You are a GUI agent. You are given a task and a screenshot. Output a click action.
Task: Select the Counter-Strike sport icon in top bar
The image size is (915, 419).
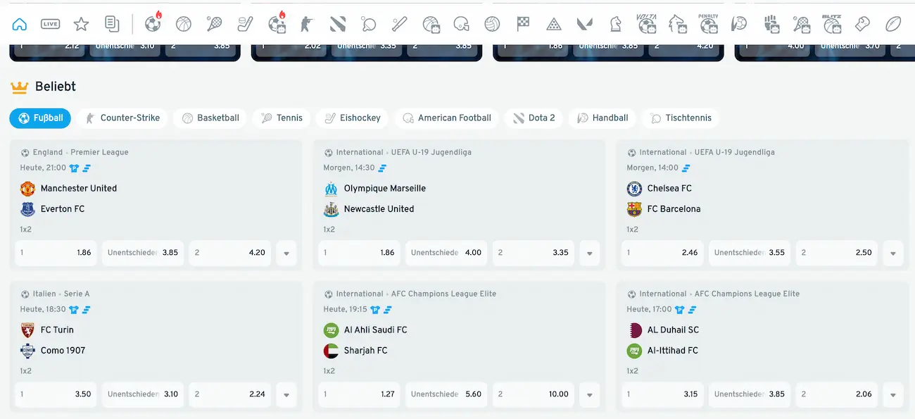pyautogui.click(x=307, y=23)
